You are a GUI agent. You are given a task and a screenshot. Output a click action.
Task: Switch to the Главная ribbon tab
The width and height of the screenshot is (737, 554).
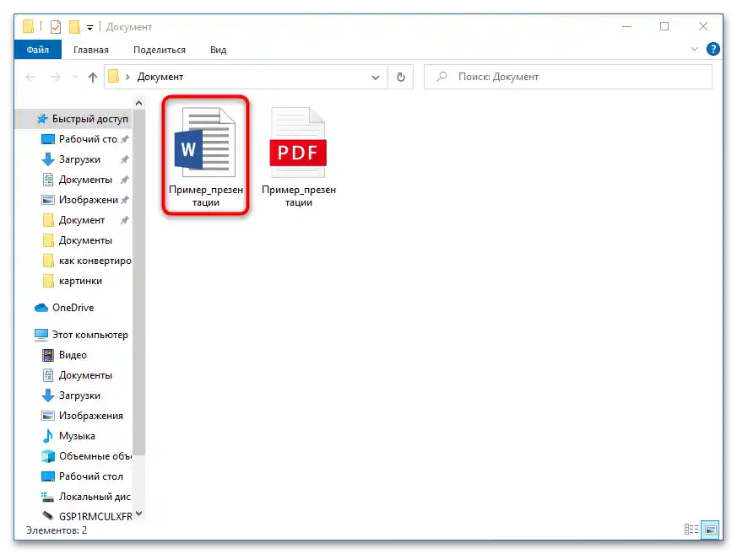pyautogui.click(x=90, y=50)
